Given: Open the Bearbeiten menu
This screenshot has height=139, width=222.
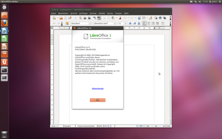Looking at the screenshot, I should tap(63, 13).
